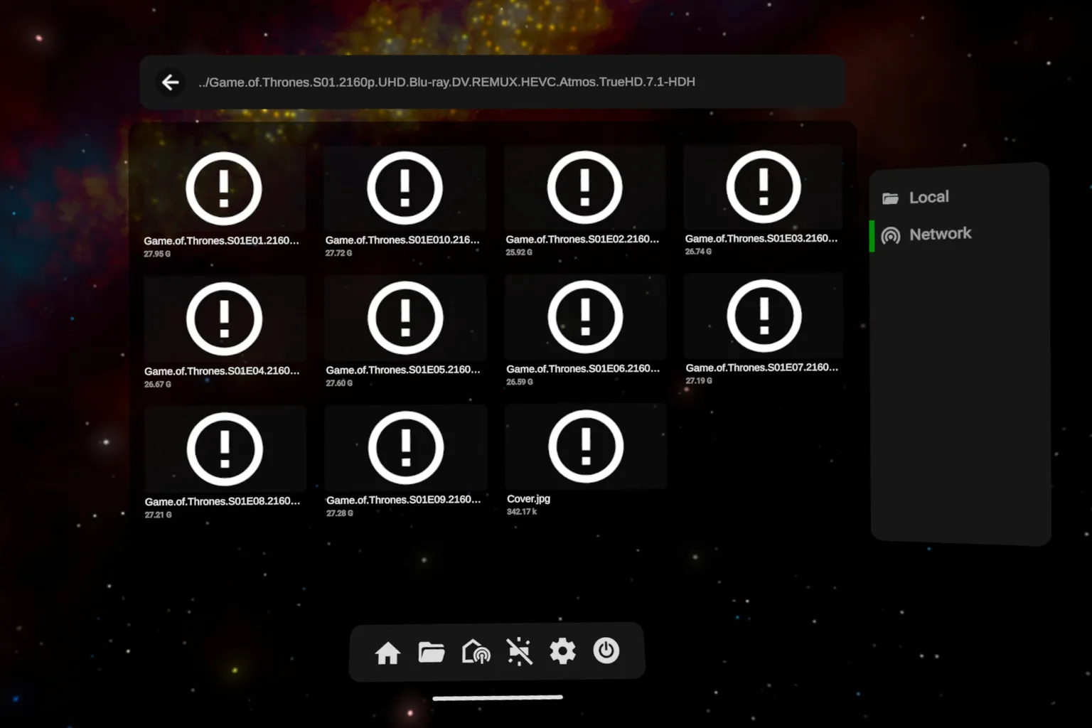Click the folder path text in address bar

446,82
